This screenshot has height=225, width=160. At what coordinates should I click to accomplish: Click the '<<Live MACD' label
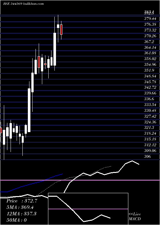point(135,217)
